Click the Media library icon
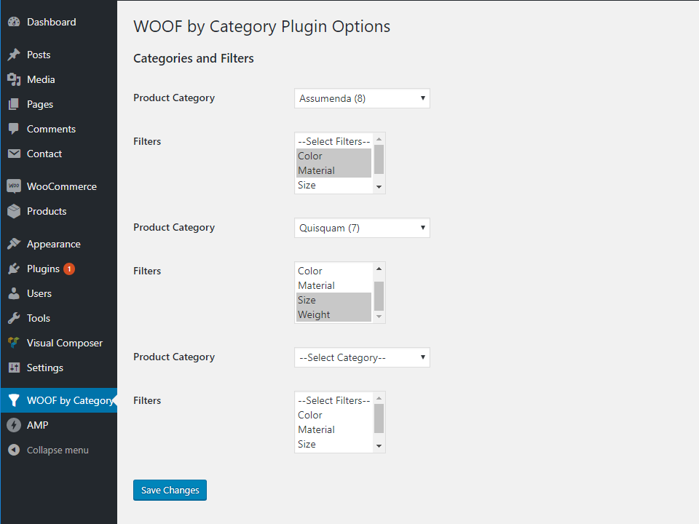Screen dimensions: 699x524 (15, 79)
